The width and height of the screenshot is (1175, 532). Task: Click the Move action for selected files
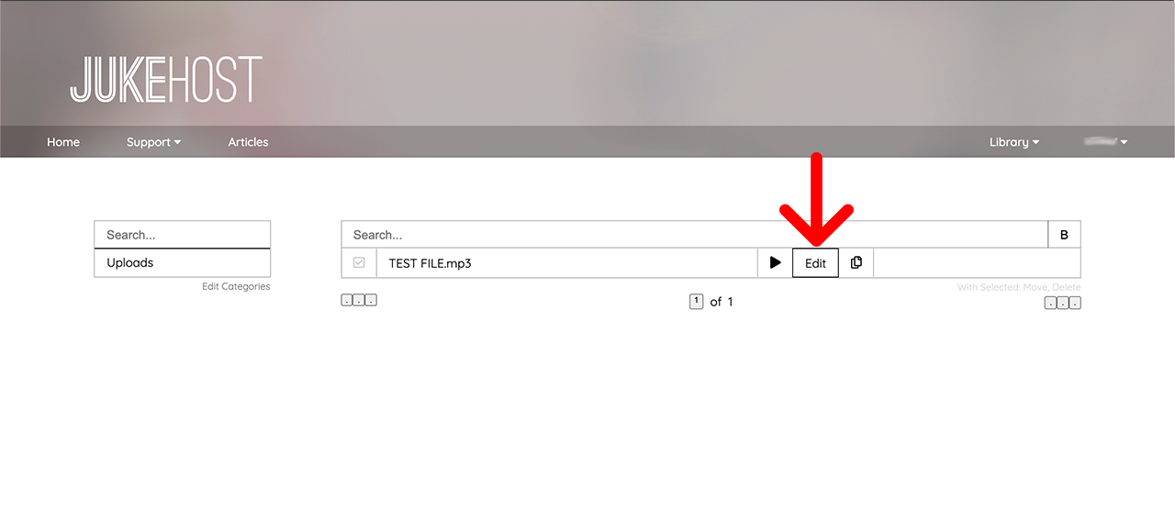coord(1036,287)
